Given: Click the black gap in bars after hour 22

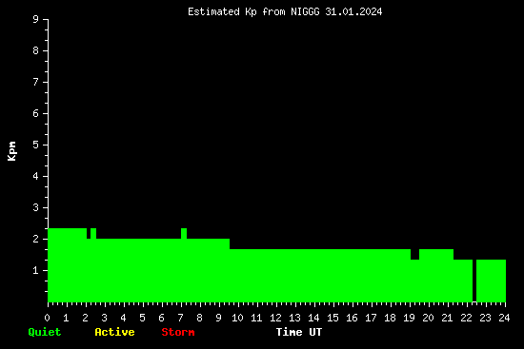Looking at the screenshot, I should 474,281.
